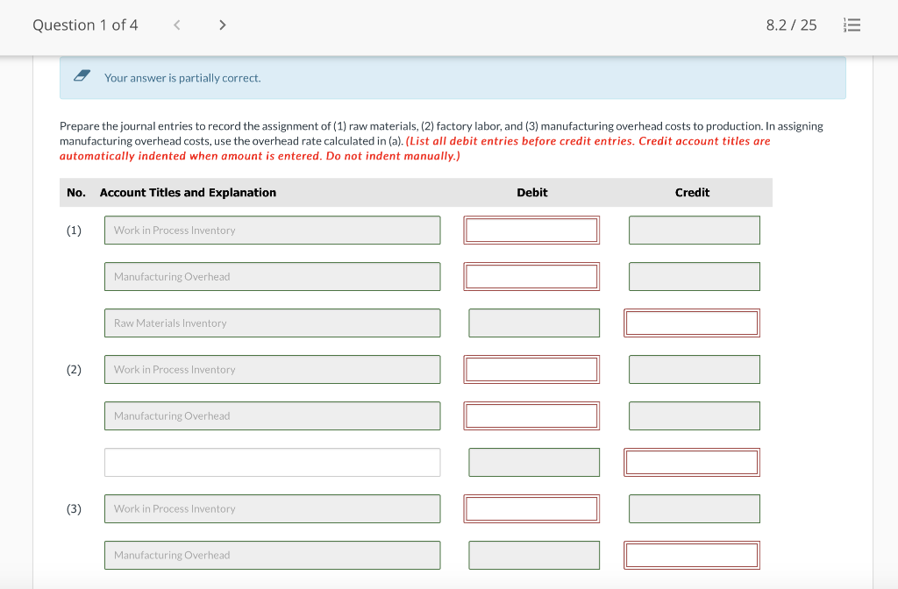Click the previous question arrow
Screen dimensions: 898x589
tap(176, 25)
